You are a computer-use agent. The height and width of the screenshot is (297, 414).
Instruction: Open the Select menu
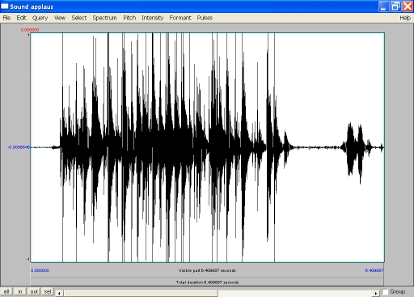[79, 18]
